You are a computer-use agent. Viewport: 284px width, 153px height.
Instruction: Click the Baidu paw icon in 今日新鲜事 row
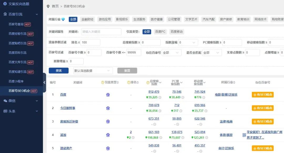(108, 108)
